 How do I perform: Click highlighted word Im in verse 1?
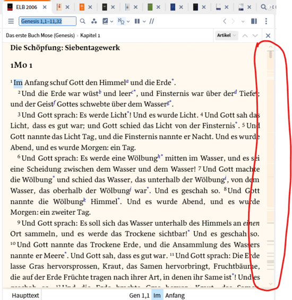tap(18, 83)
